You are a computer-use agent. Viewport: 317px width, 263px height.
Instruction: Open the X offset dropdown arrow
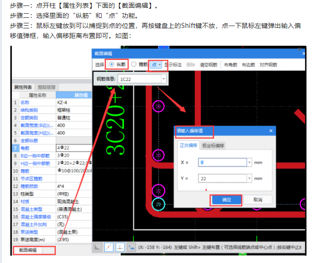tap(249, 162)
